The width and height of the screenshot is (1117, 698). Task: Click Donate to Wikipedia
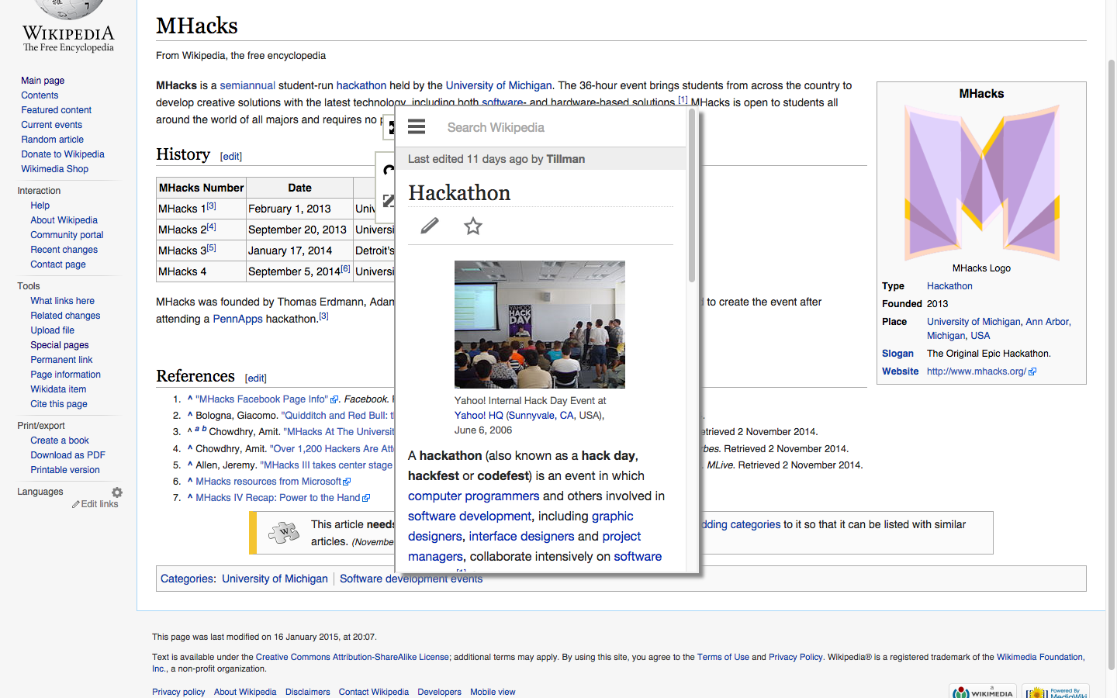63,154
